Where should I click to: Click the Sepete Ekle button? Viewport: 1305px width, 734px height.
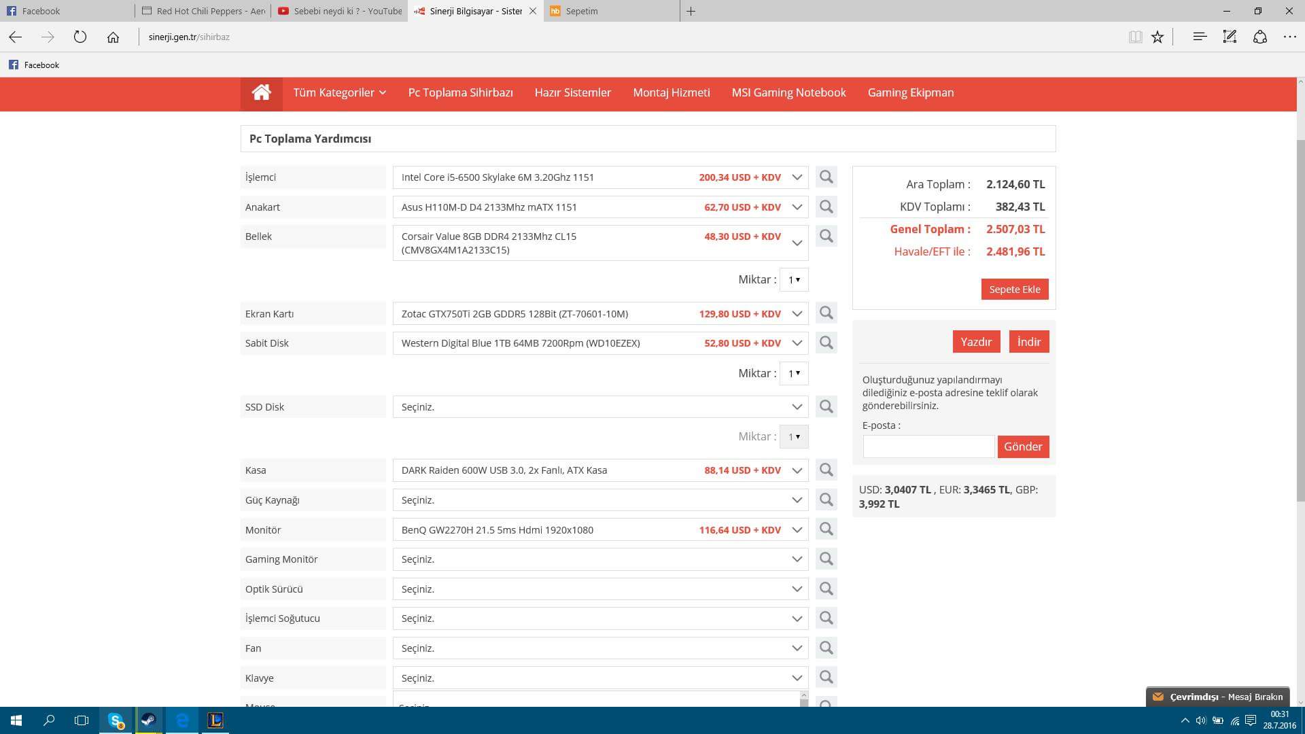[x=1014, y=290]
